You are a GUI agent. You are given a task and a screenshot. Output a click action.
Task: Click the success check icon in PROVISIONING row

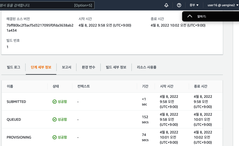pos(55,137)
